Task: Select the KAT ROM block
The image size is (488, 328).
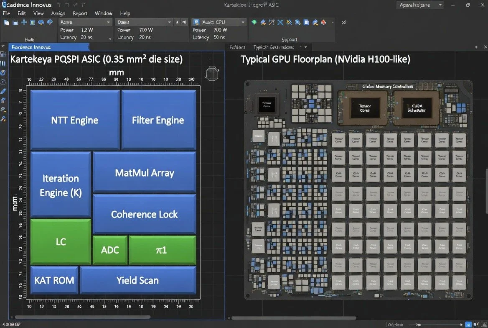Action: (x=54, y=280)
